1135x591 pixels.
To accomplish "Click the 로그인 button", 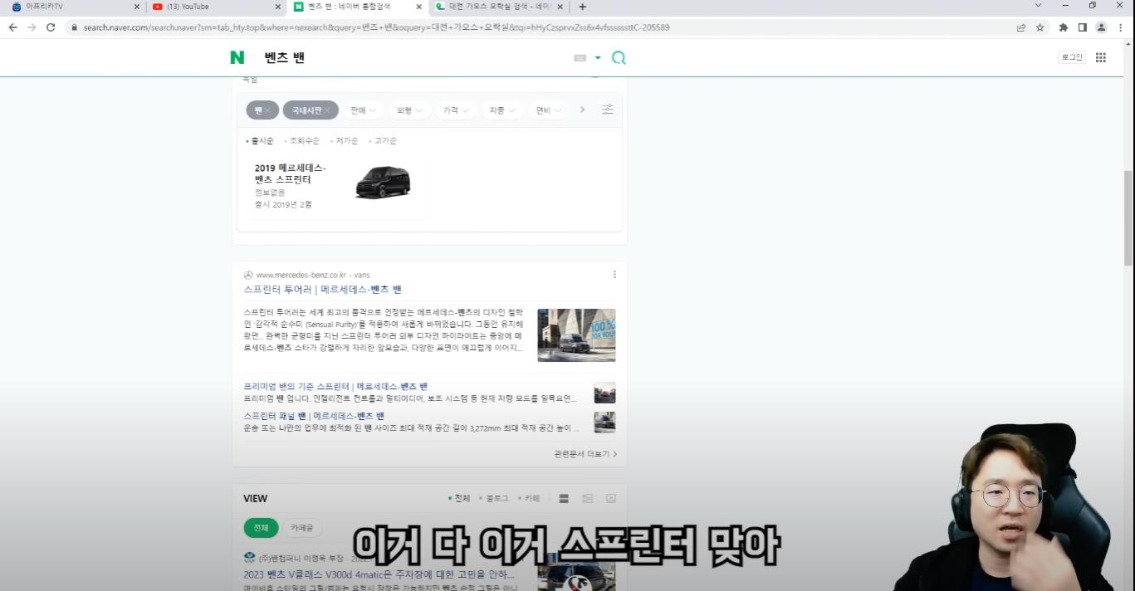I will click(x=1072, y=57).
